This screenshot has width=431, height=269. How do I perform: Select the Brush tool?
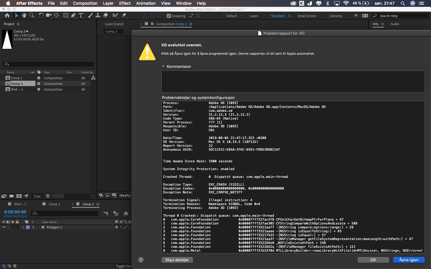(90, 16)
